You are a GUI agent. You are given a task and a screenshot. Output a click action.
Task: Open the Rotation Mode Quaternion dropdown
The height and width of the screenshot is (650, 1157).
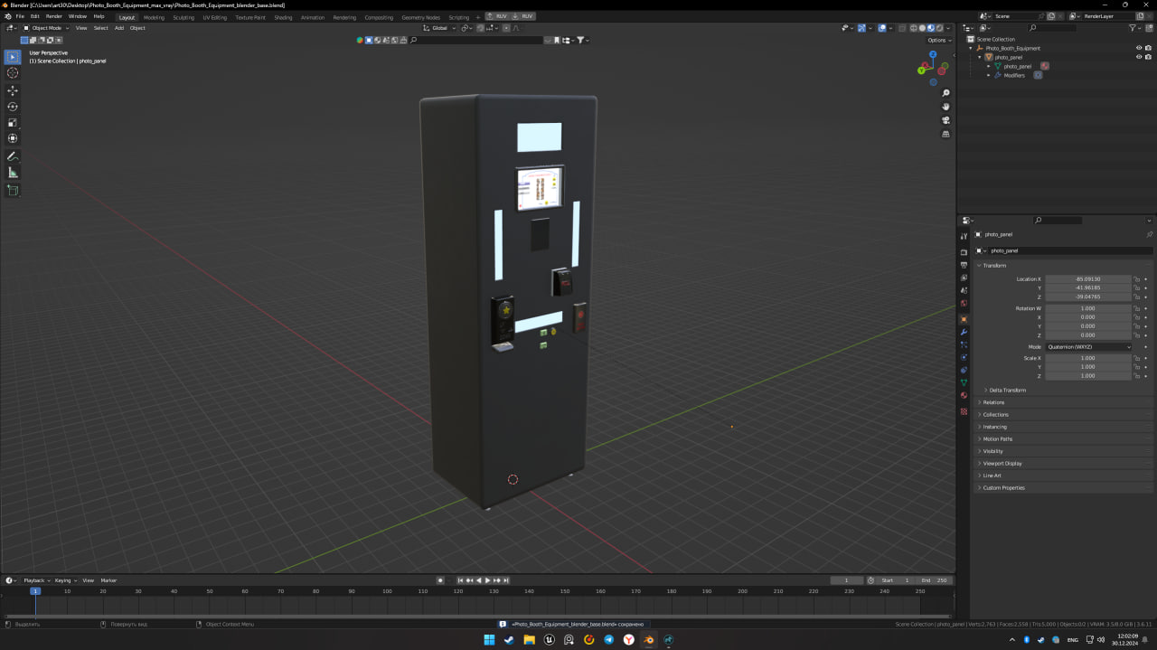point(1088,347)
